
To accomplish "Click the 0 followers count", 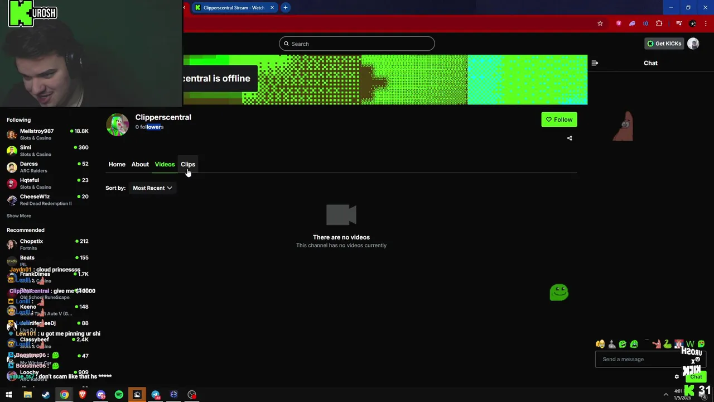I will point(149,127).
